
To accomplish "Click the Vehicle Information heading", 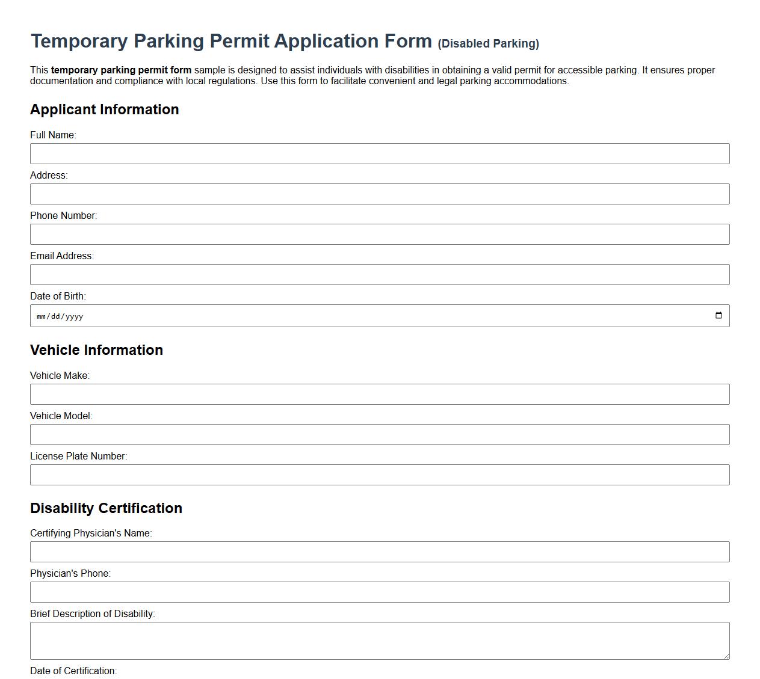I will point(97,350).
